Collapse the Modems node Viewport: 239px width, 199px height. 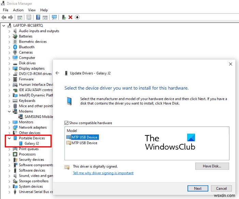9,111
